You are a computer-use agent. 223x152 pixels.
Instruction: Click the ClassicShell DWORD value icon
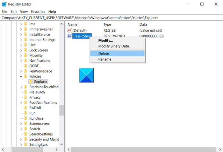tap(69, 36)
